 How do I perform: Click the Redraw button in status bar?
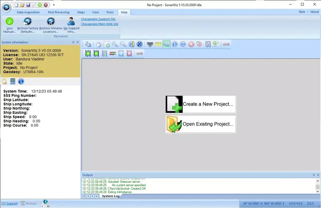point(29,204)
